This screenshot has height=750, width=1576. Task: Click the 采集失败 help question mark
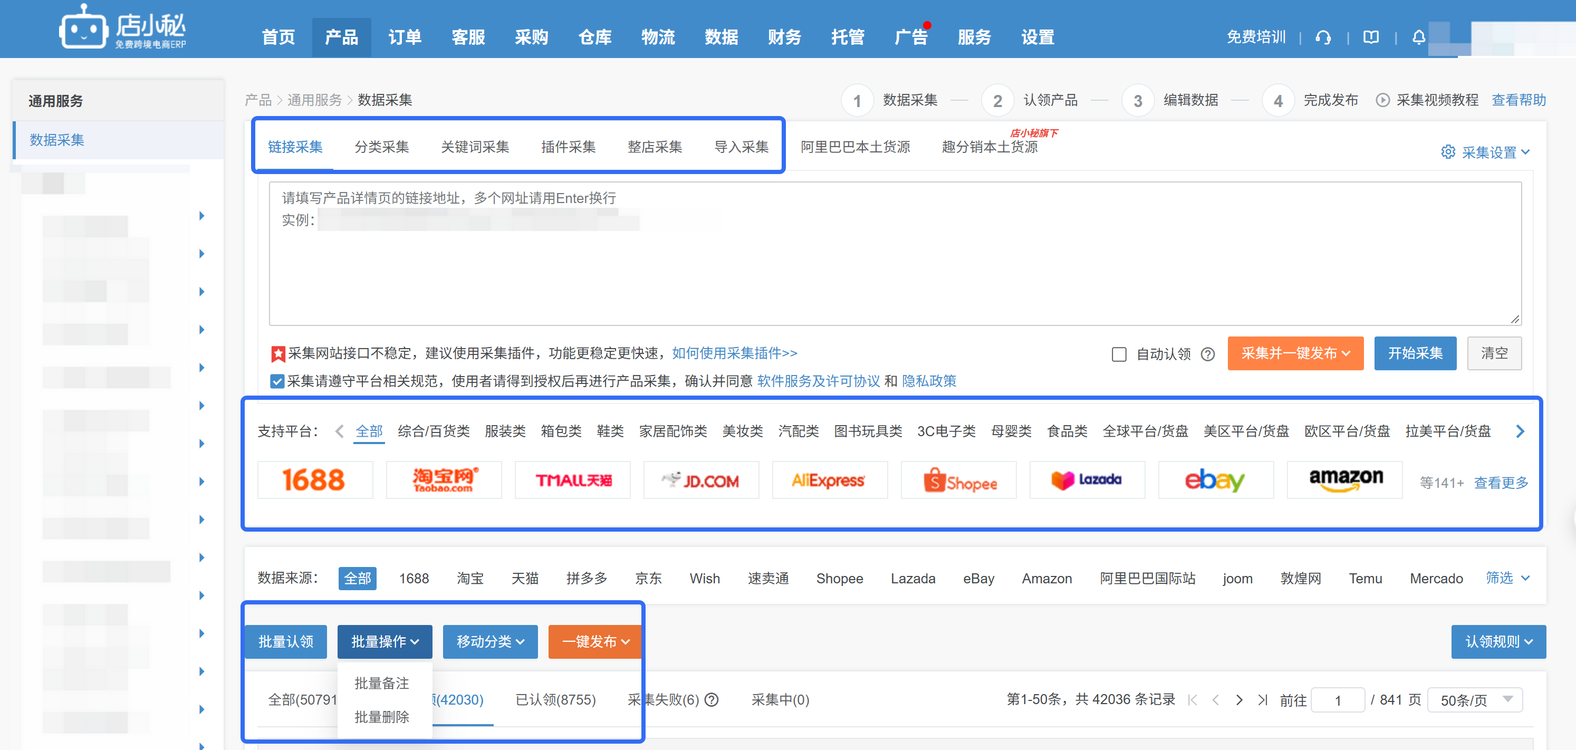[711, 699]
